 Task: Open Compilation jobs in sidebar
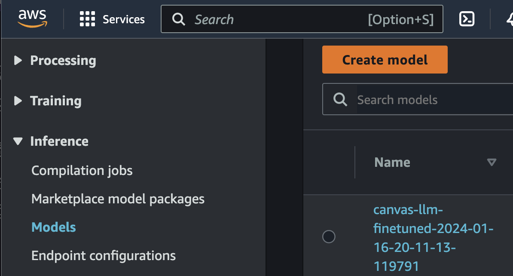point(82,171)
